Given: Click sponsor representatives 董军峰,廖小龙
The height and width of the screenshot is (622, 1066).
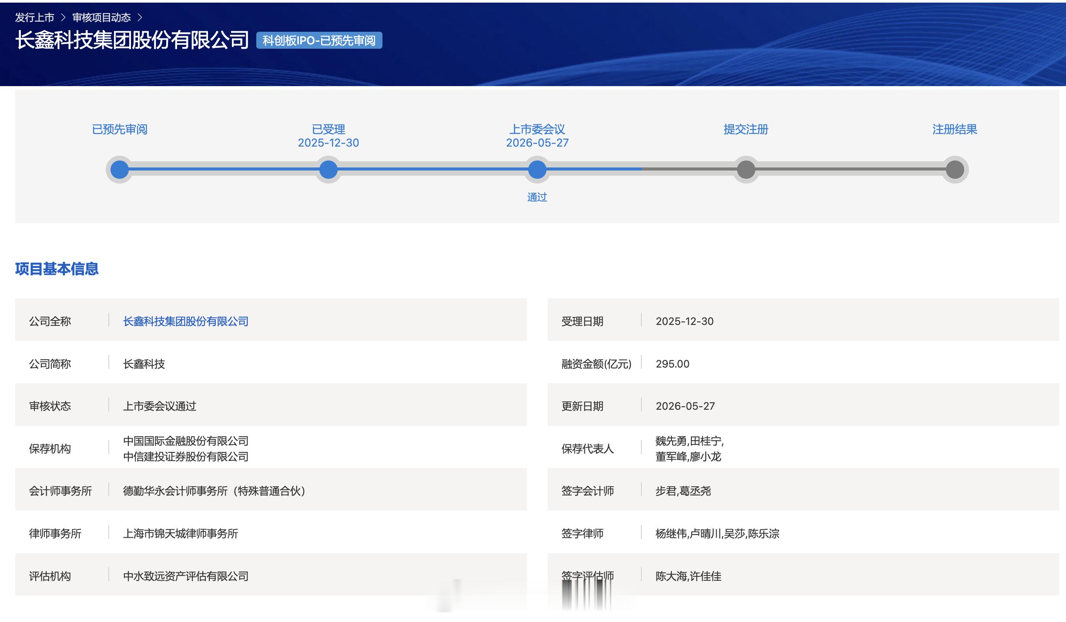Looking at the screenshot, I should pyautogui.click(x=688, y=457).
